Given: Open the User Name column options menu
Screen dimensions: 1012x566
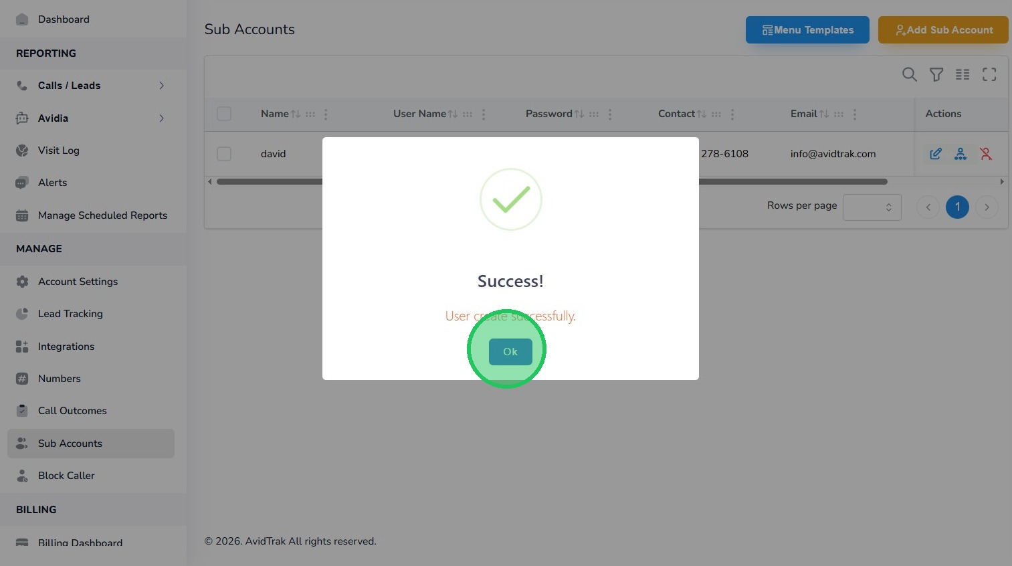Looking at the screenshot, I should (x=484, y=114).
